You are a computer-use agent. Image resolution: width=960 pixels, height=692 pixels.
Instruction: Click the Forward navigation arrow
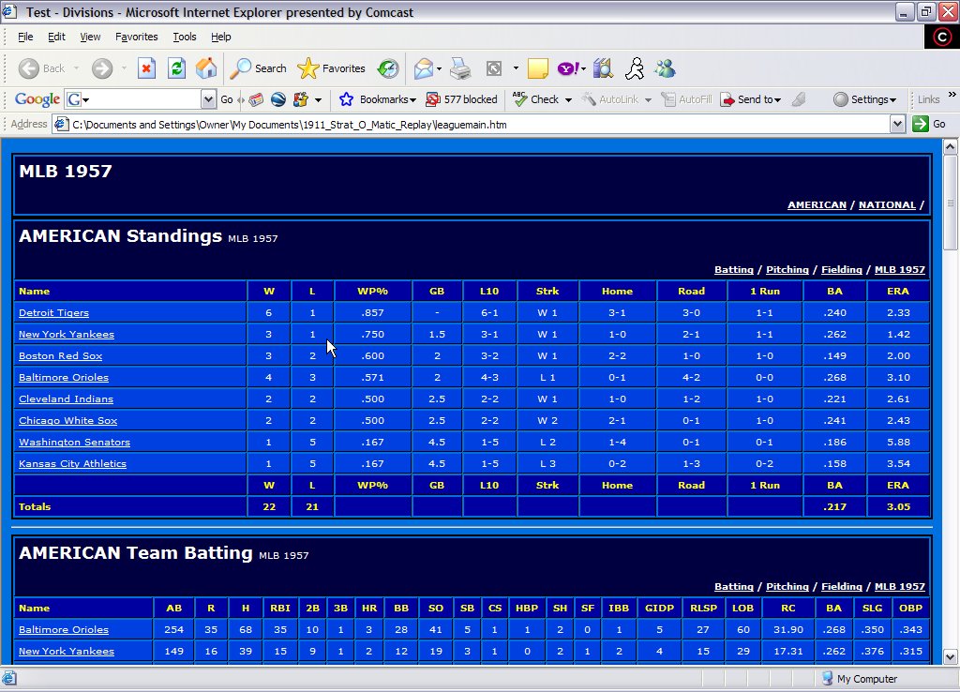coord(102,68)
